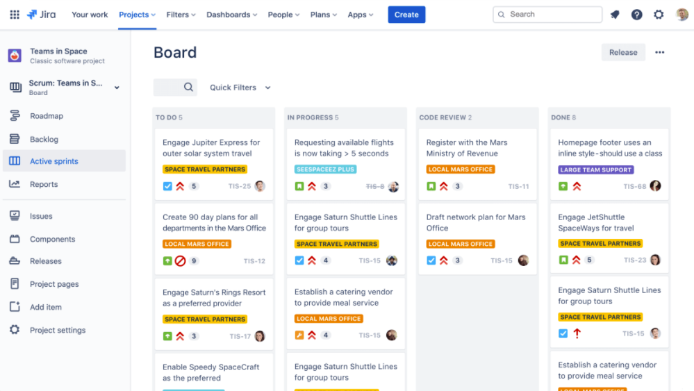Expand the Projects menu
This screenshot has height=391, width=694.
tap(138, 15)
